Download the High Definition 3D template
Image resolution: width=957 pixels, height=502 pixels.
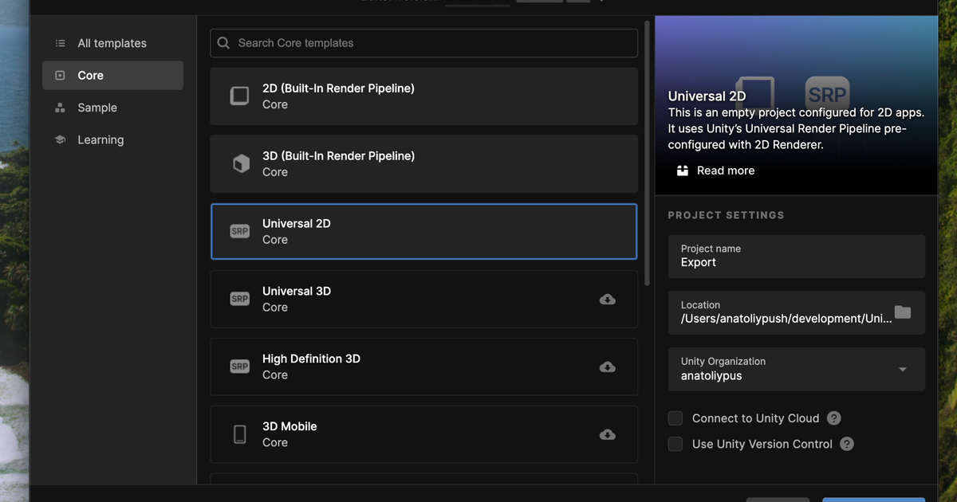click(608, 367)
